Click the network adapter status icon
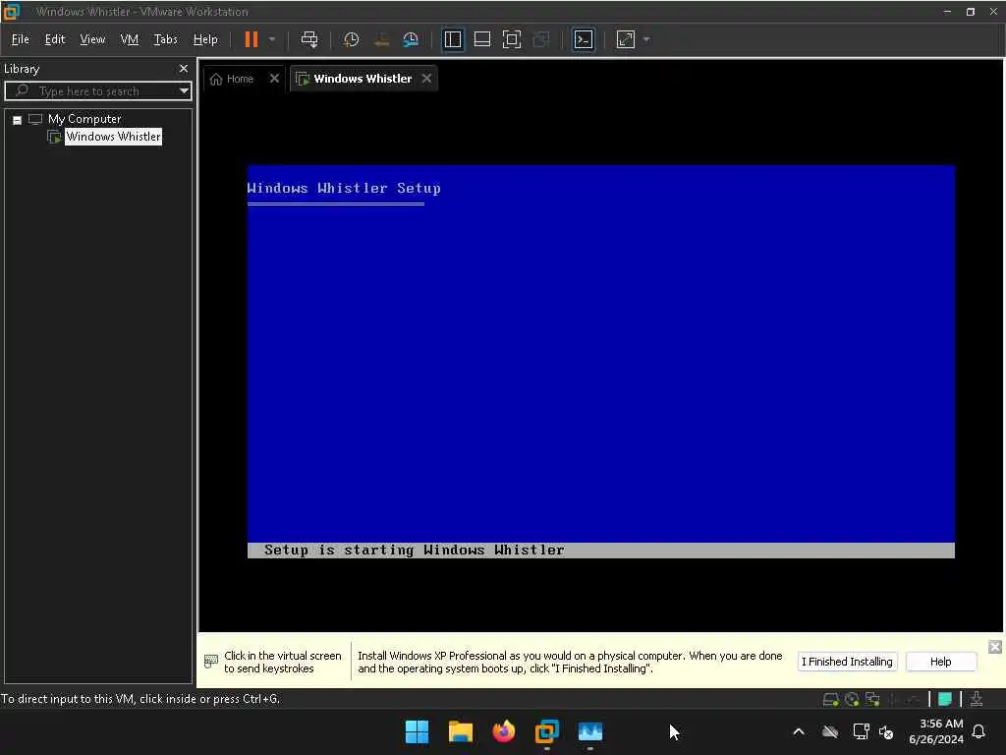Image resolution: width=1006 pixels, height=755 pixels. [x=872, y=700]
